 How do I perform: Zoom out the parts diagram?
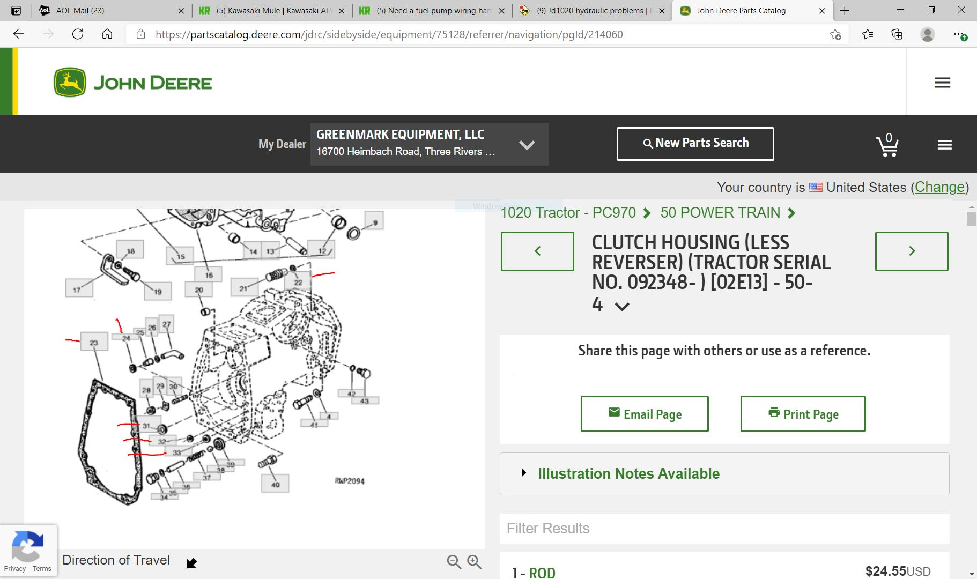(x=454, y=561)
